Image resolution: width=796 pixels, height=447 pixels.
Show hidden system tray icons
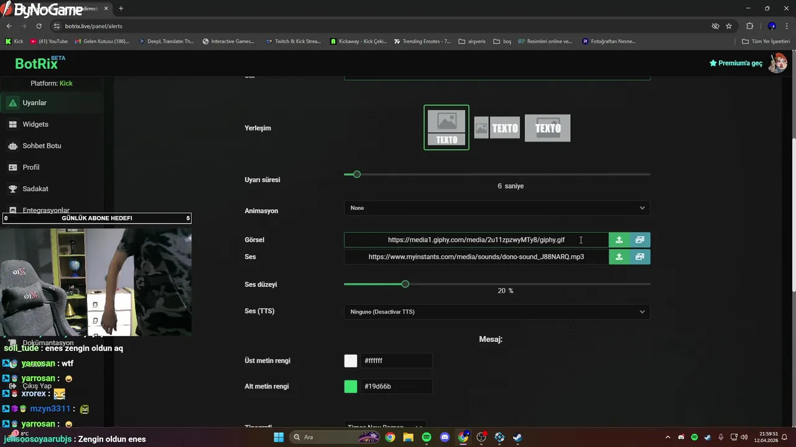(668, 437)
